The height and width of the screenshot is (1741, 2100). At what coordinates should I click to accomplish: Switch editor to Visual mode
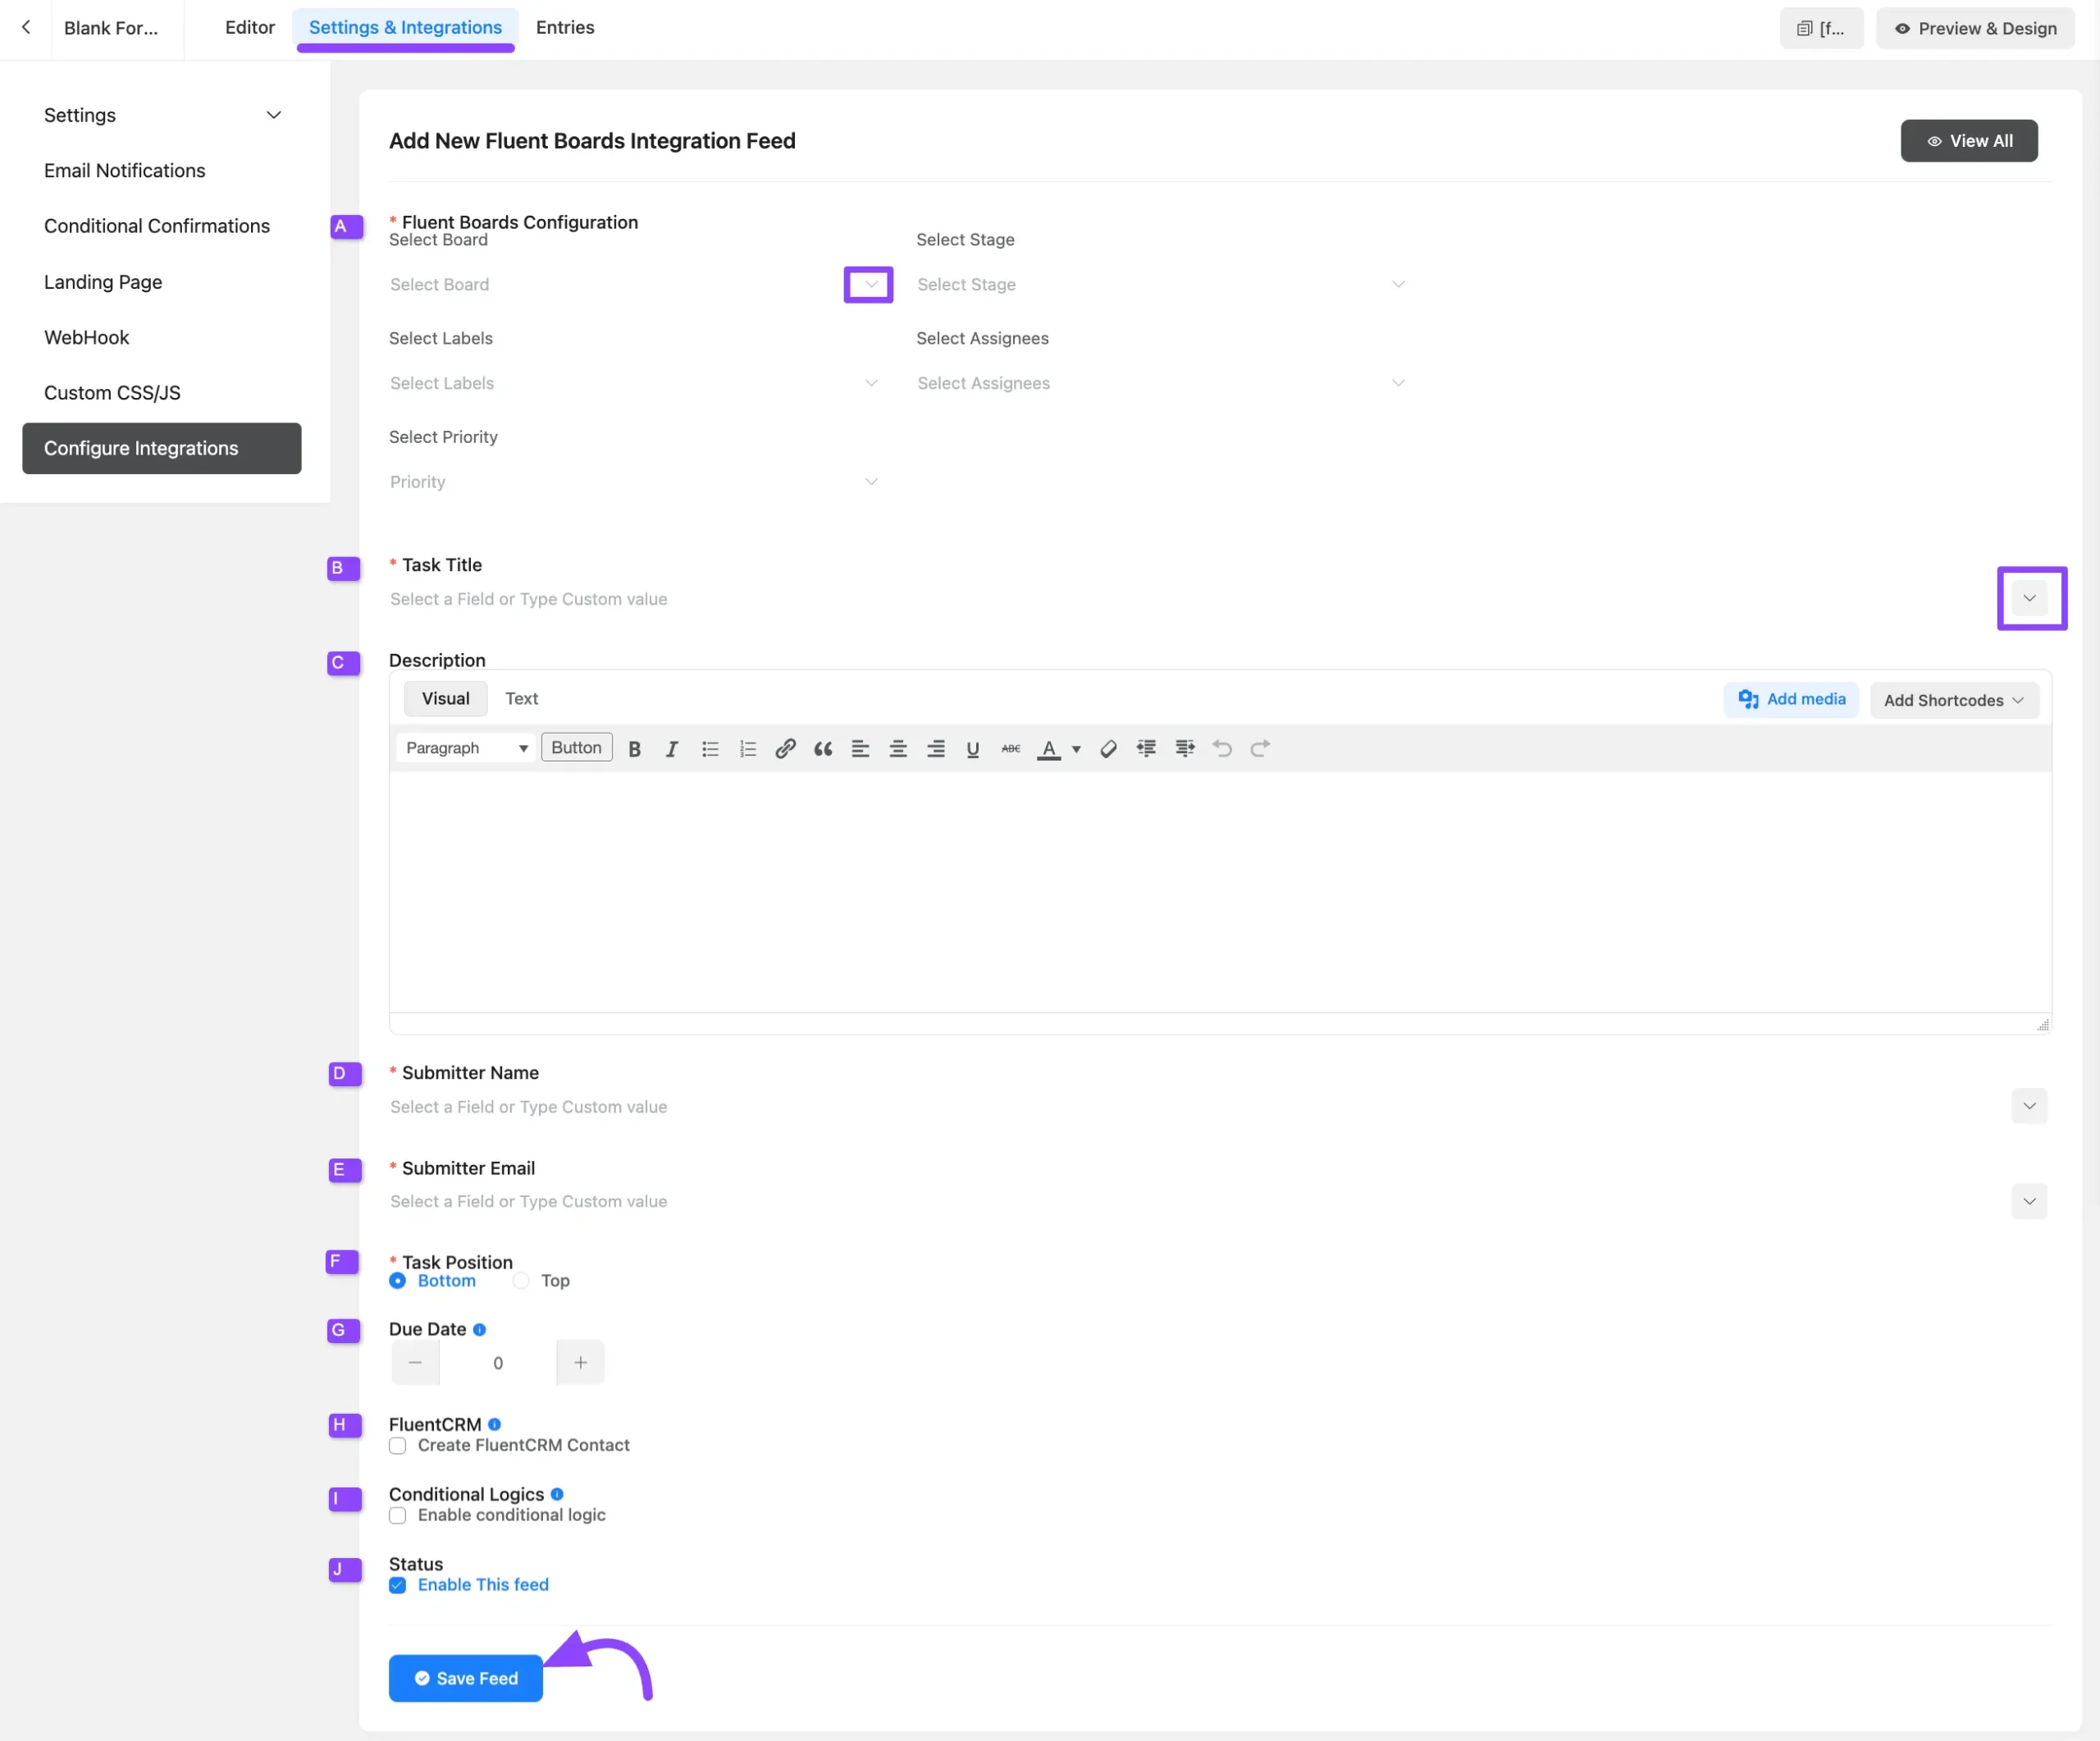click(445, 699)
